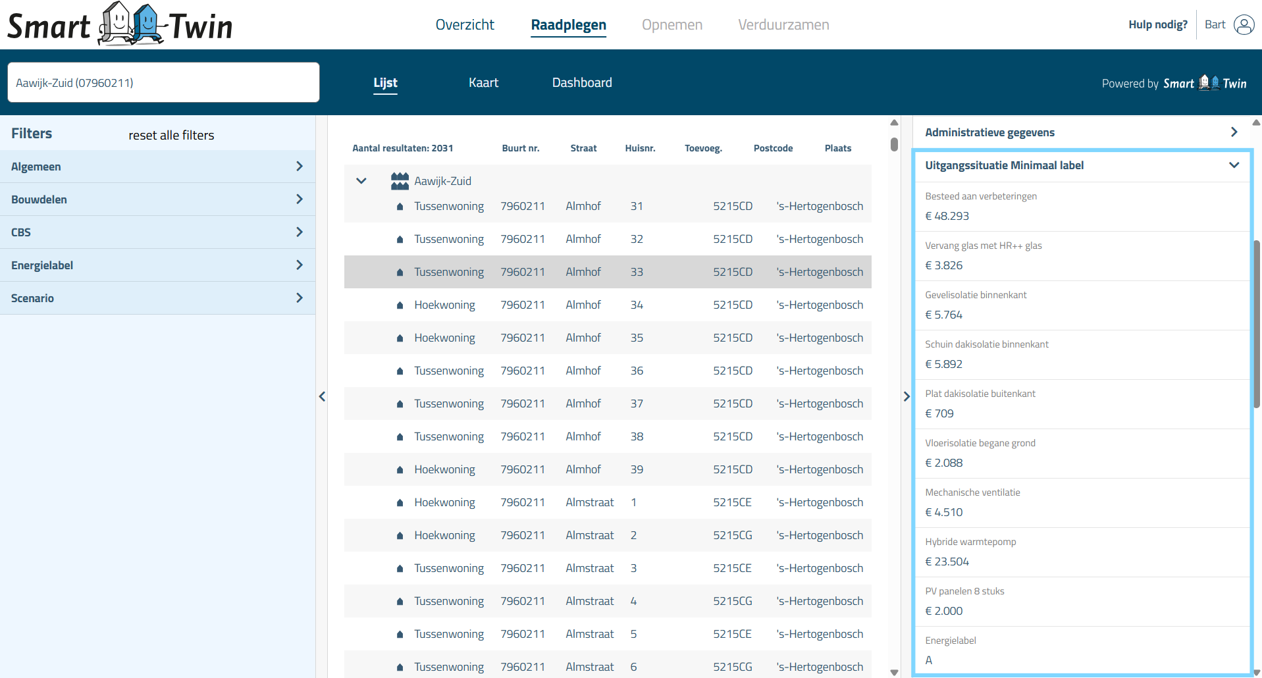Click the Smart Twin logo
The image size is (1262, 678).
pos(120,25)
